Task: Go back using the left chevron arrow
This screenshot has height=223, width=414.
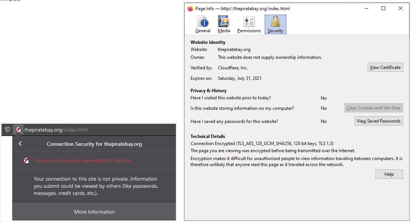Action: click(x=20, y=144)
